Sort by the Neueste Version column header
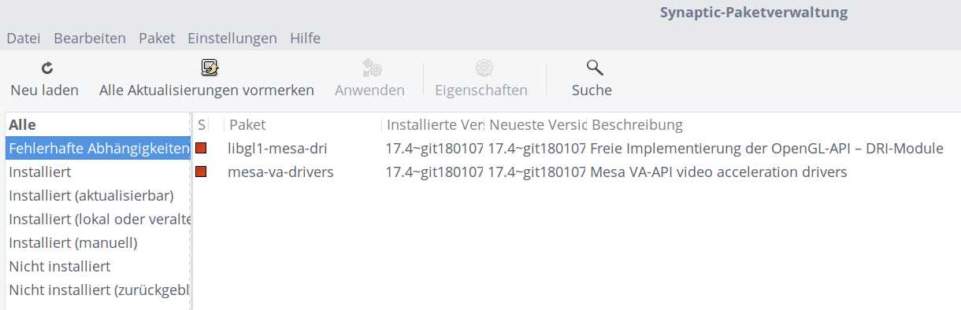This screenshot has width=961, height=310. (536, 124)
